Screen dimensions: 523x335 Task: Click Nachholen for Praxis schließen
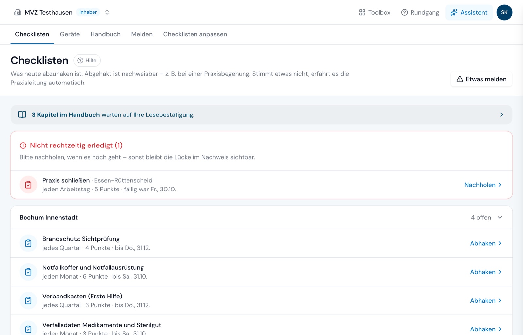(483, 185)
